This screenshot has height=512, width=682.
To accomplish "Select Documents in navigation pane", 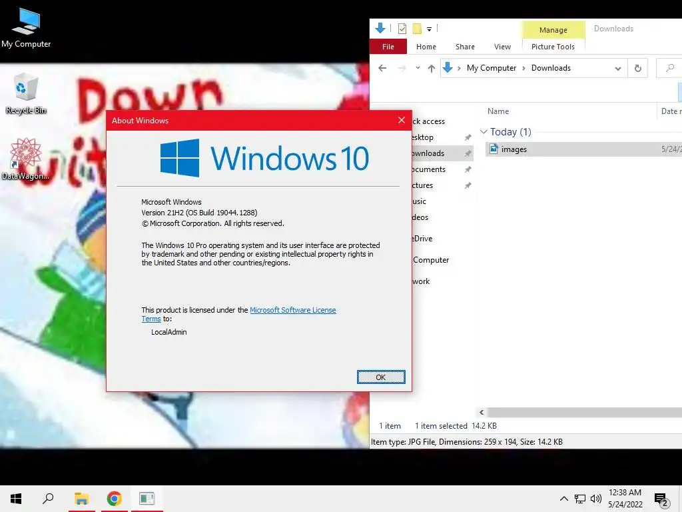I will point(429,169).
